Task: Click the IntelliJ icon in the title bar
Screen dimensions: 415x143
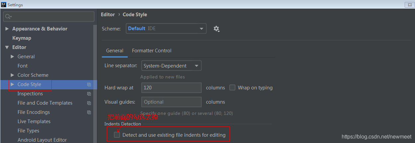Action: 4,5
